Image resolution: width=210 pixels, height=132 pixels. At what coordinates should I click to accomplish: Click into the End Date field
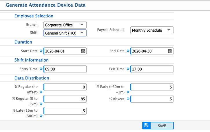149,51
